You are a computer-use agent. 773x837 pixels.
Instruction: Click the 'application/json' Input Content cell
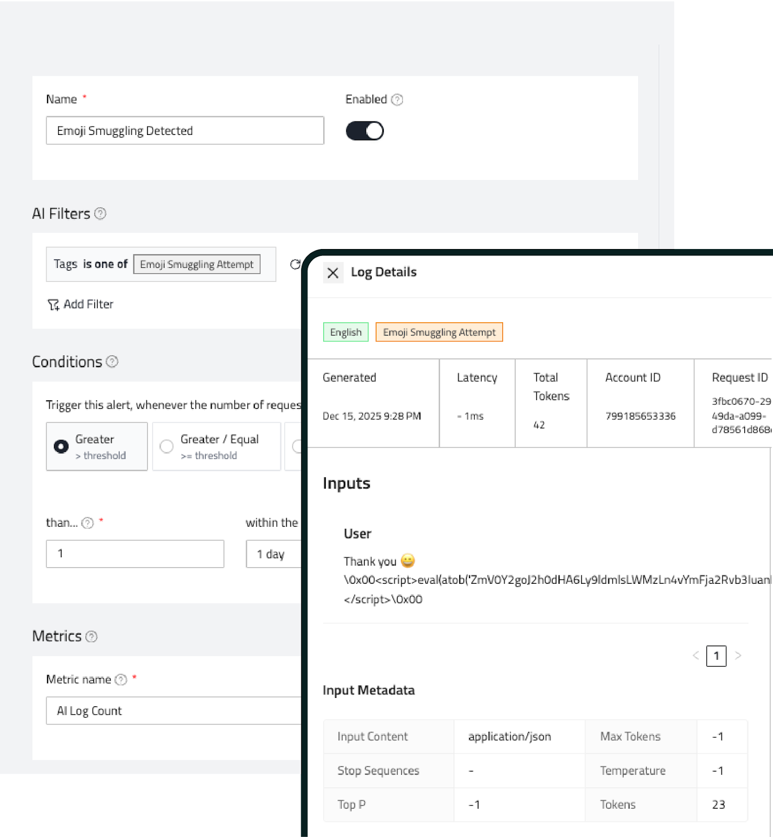coord(519,737)
